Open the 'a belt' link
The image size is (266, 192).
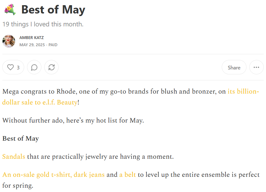click(x=128, y=175)
